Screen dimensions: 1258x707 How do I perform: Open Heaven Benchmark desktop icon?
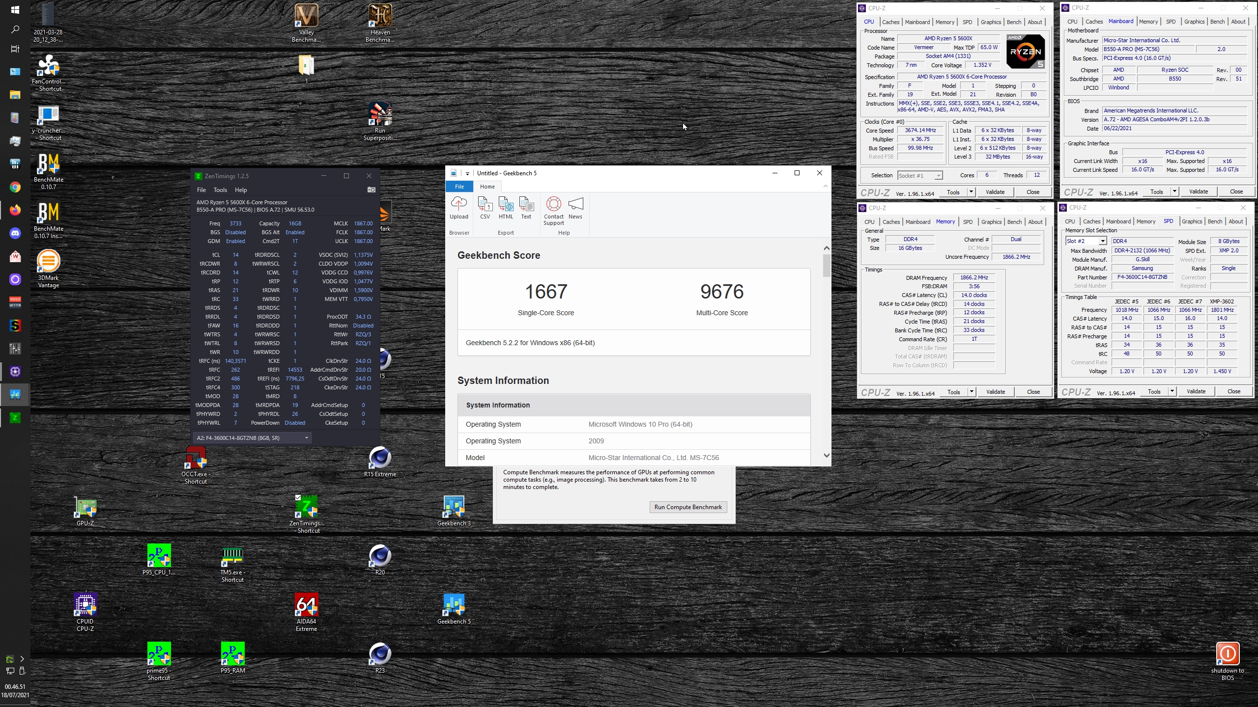point(380,23)
